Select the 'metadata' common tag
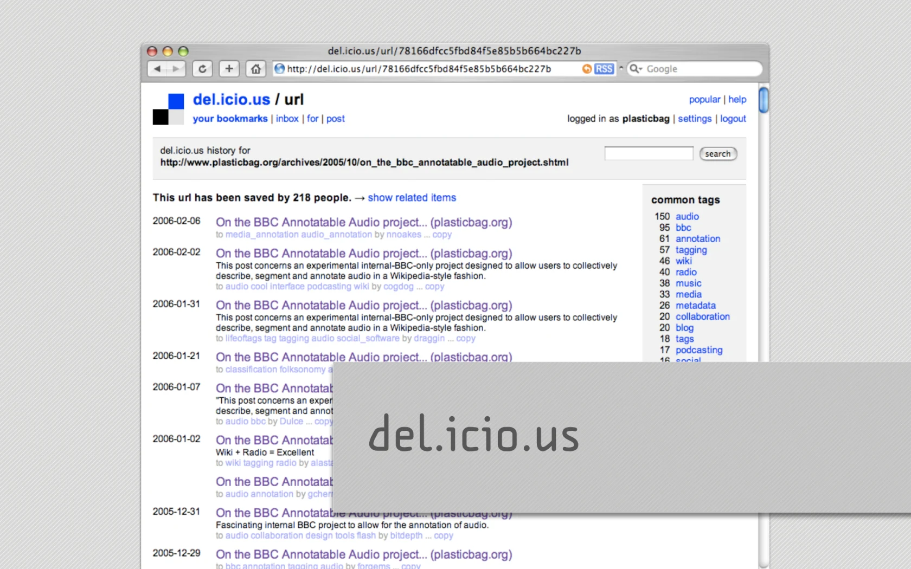 (696, 306)
